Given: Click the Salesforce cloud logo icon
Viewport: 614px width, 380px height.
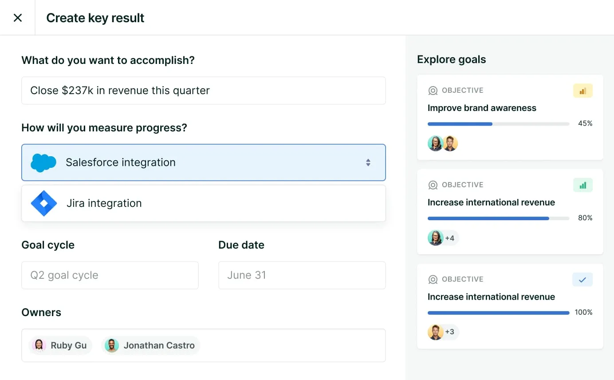Looking at the screenshot, I should tap(43, 162).
